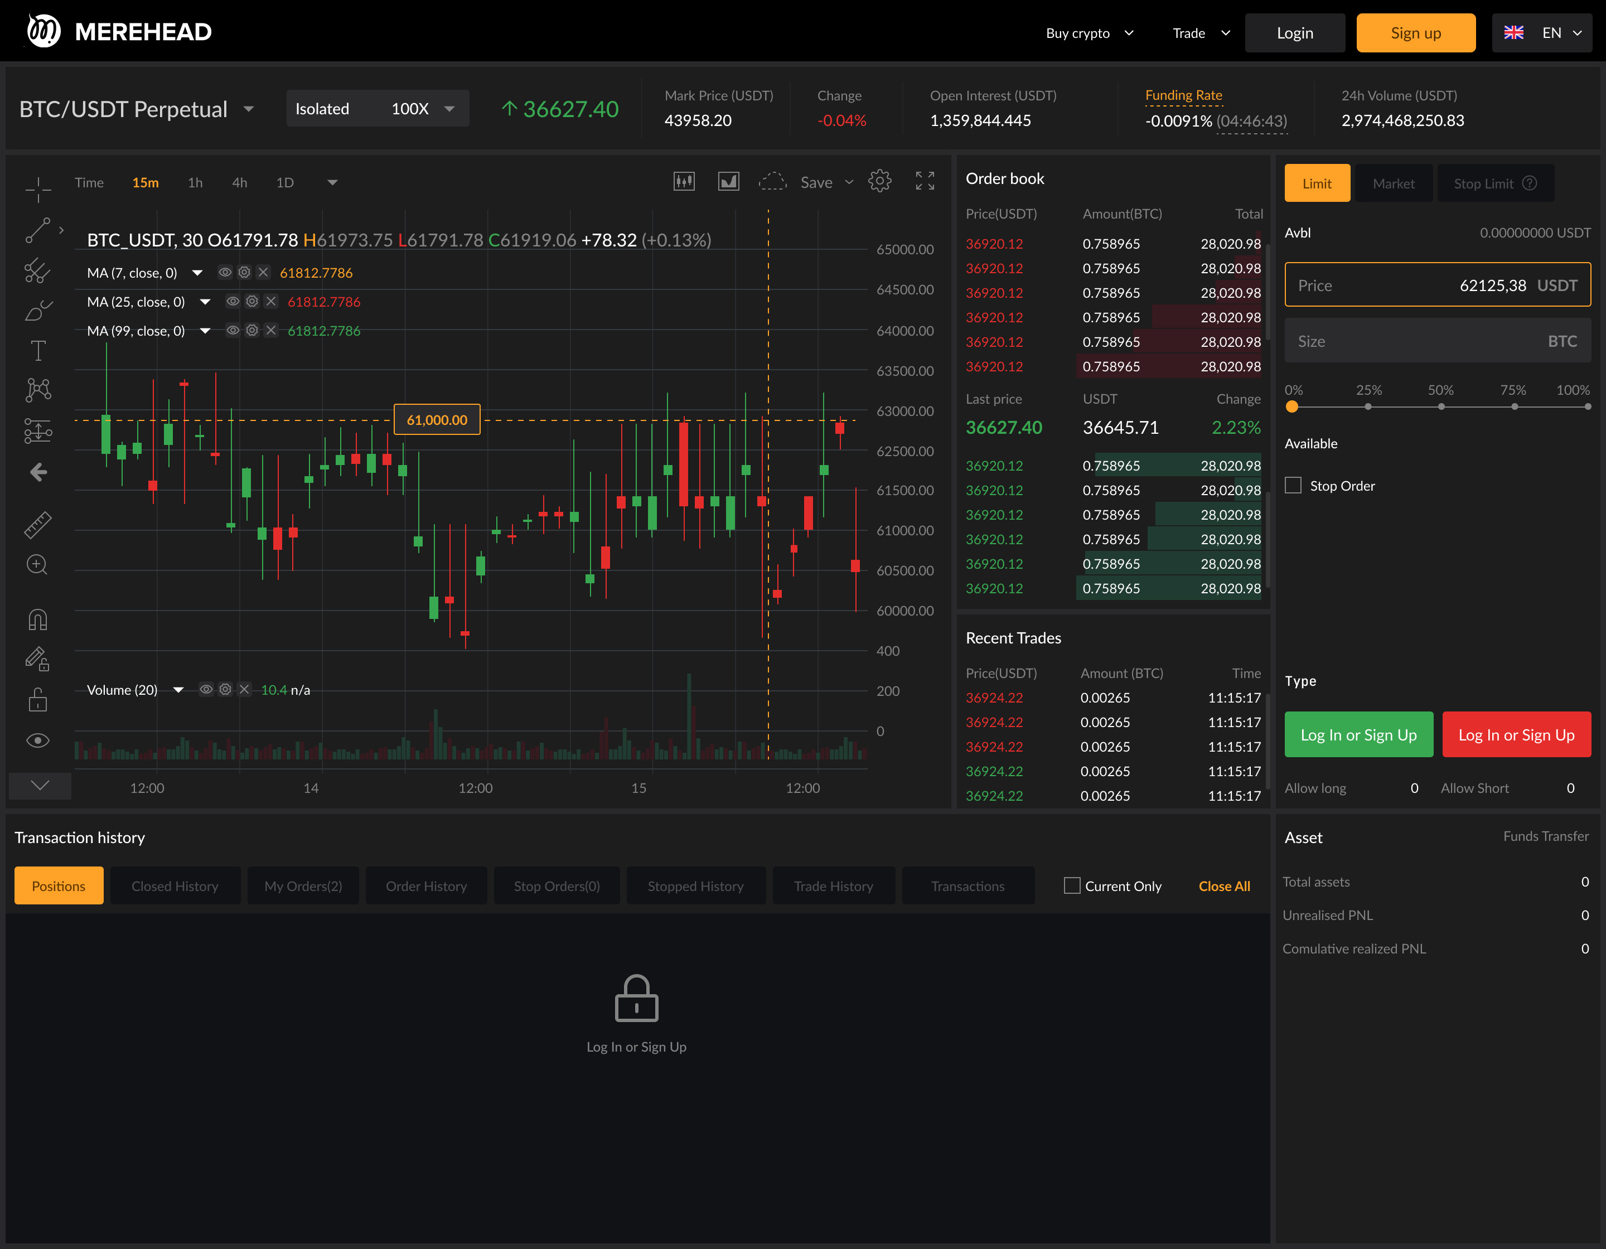
Task: Check the Stop Order checkbox
Action: click(1293, 485)
